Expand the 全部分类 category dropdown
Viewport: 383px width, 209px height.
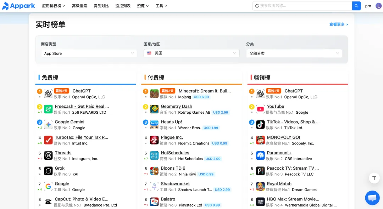(294, 53)
